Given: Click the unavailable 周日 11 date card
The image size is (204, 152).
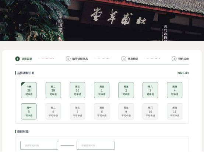Looking at the screenshot, I should [x=175, y=111].
